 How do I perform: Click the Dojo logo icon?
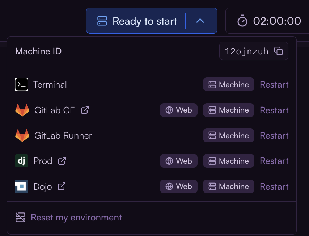[22, 186]
